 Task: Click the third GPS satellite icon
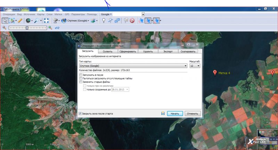[156, 21]
